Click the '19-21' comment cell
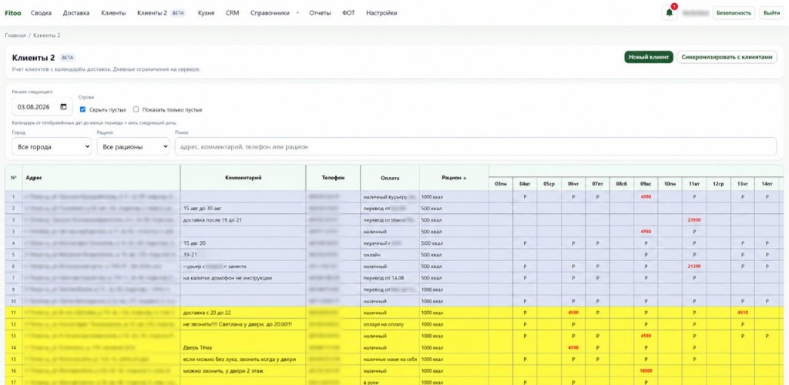Screen dimensions: 789x385 pos(243,255)
